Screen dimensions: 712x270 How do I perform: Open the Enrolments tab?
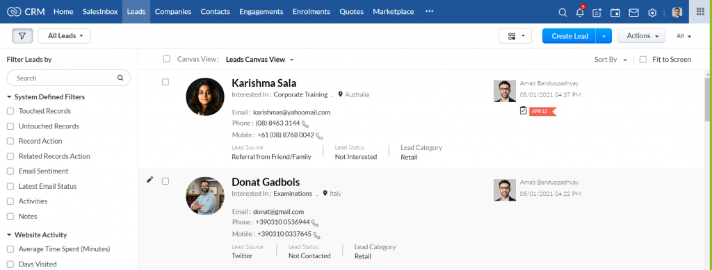pos(311,12)
